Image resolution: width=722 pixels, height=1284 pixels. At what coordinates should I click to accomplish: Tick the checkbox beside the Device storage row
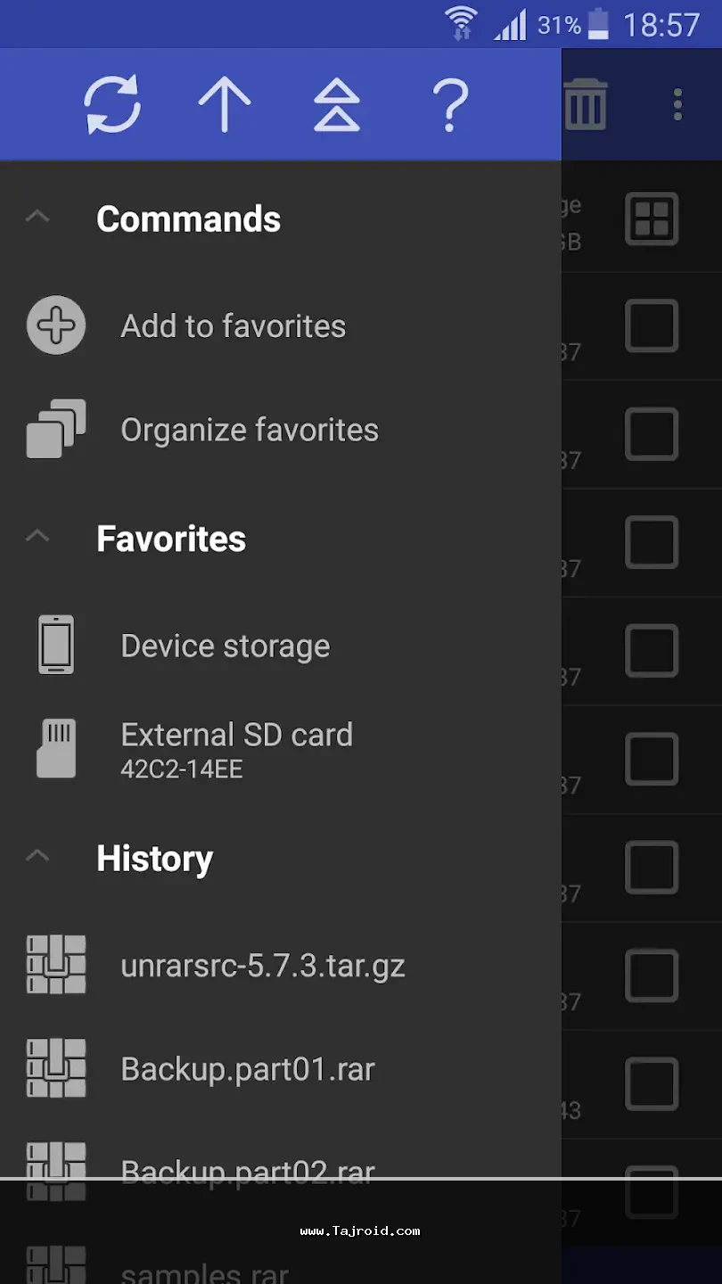[652, 651]
